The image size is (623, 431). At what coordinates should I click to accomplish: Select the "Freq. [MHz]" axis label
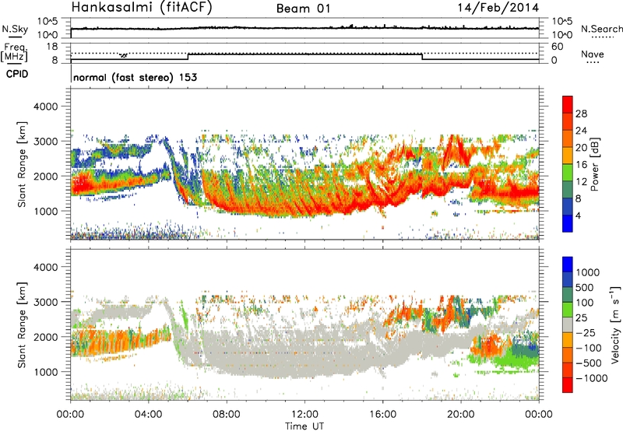pos(15,52)
